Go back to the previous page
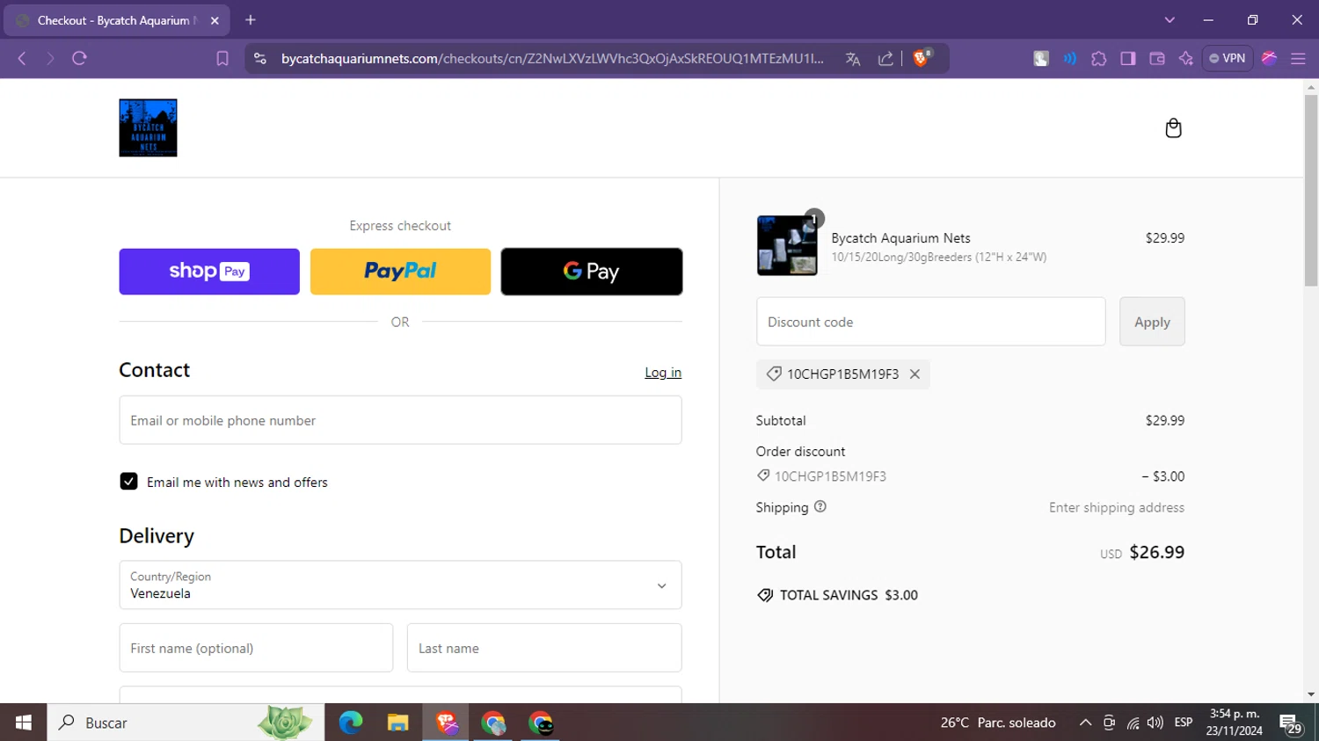This screenshot has width=1319, height=741. point(22,58)
